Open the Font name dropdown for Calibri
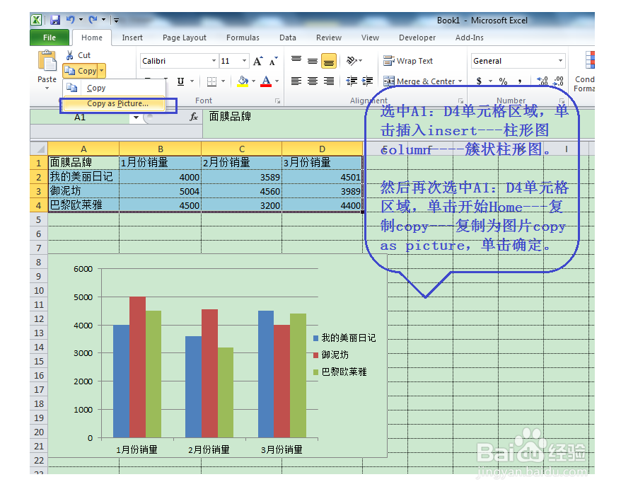621x494 pixels. [x=212, y=60]
